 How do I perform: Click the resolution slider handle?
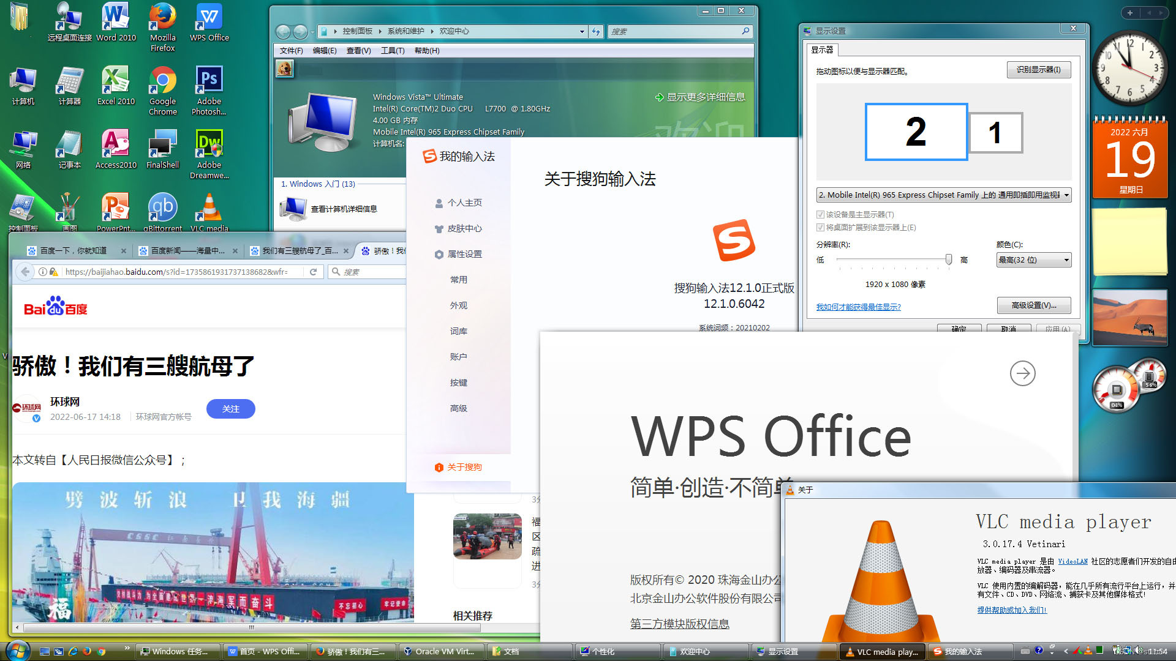[948, 260]
